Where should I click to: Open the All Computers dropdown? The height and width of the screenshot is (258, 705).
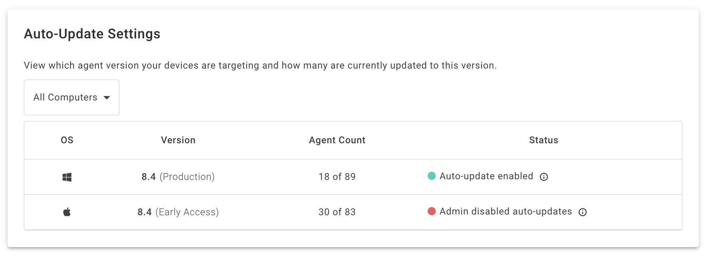point(72,97)
